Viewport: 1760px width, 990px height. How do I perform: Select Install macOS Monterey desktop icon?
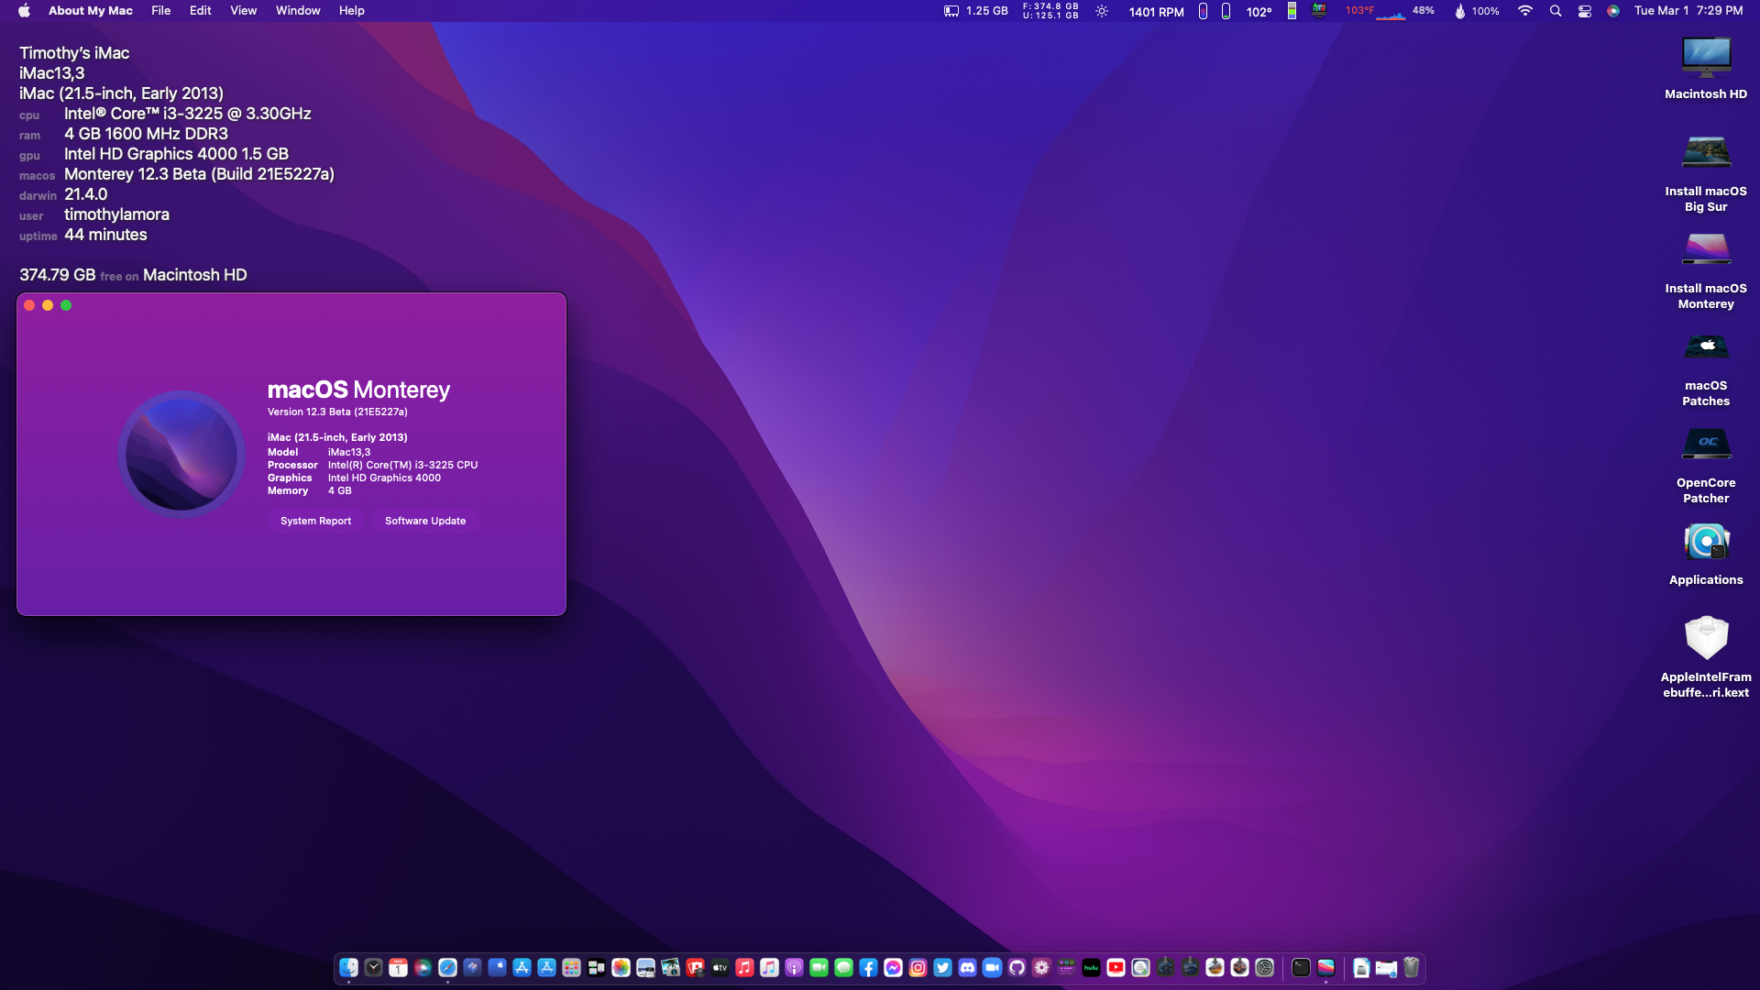tap(1706, 270)
